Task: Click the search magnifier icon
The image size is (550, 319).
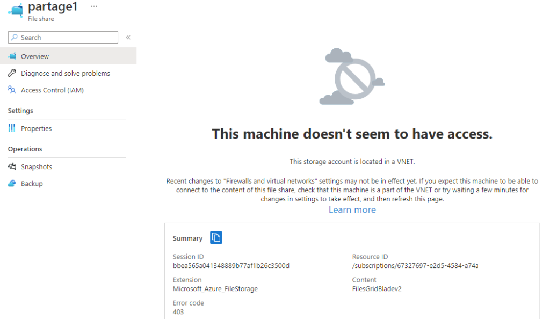Action: click(15, 37)
